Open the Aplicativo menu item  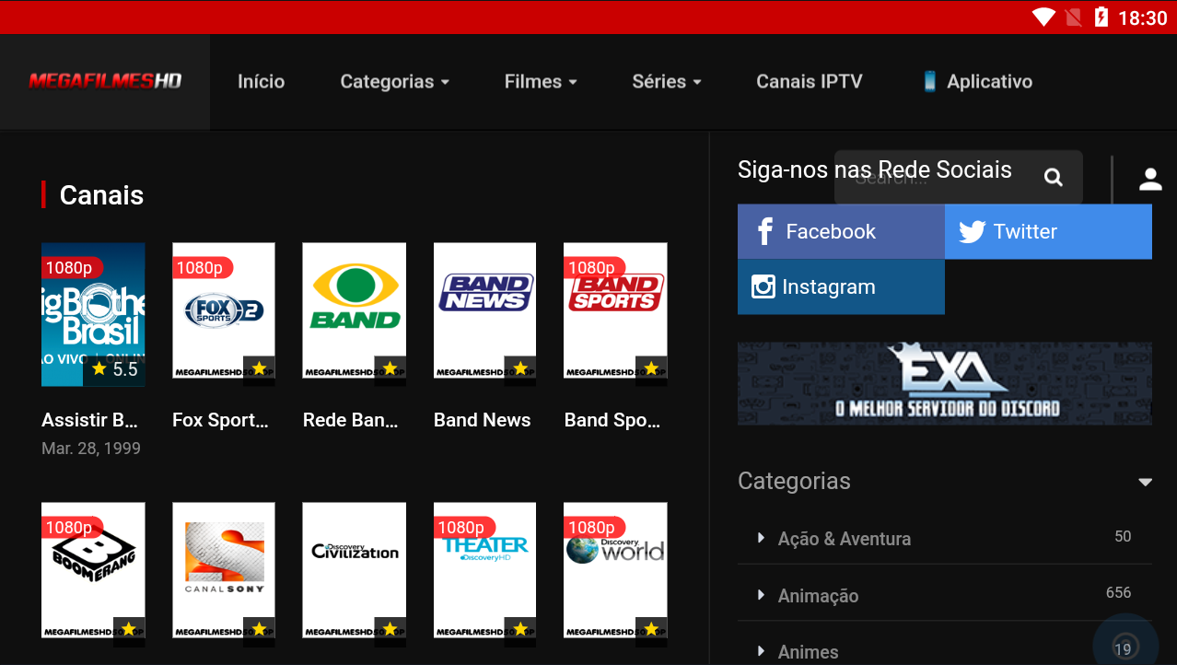(x=977, y=81)
